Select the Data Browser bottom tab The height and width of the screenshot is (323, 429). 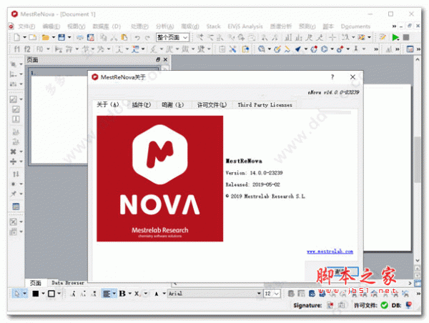pos(68,283)
